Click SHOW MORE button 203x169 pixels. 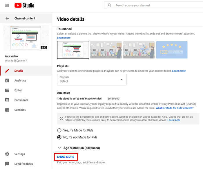pyautogui.click(x=66, y=157)
